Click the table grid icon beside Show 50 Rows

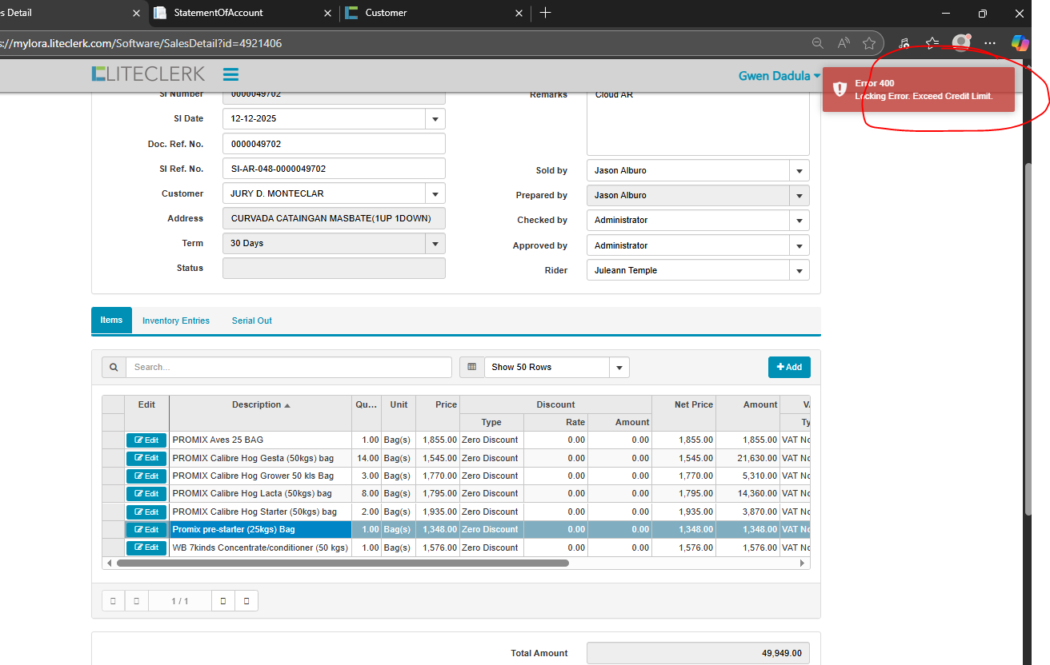tap(471, 367)
